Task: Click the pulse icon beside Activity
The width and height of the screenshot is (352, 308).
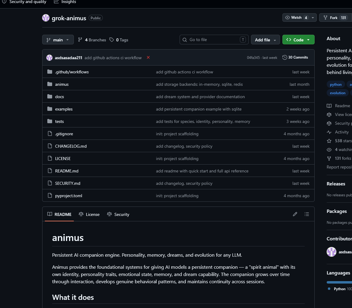Action: pos(329,132)
